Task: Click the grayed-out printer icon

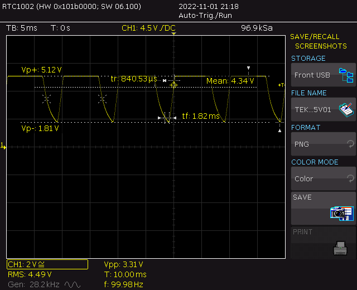Action: tap(339, 246)
